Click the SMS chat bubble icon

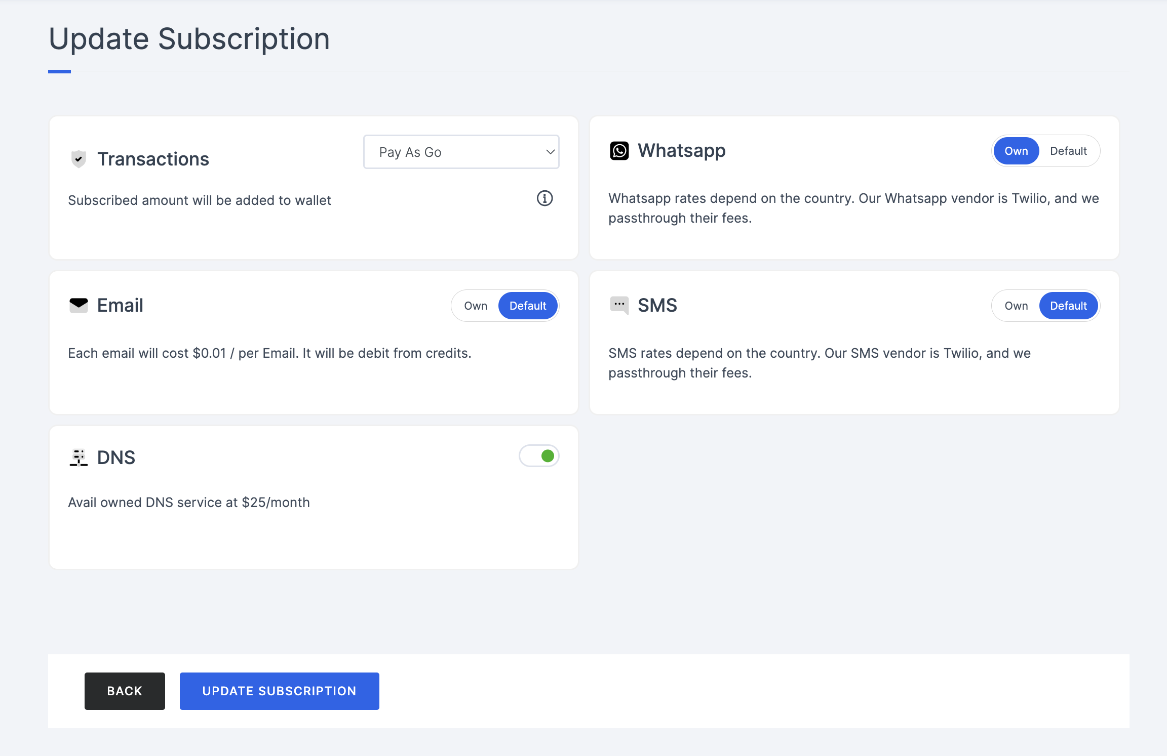618,304
